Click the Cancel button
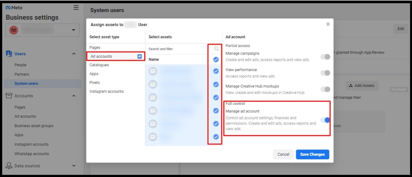Viewport: 412px width, 177px height. [283, 154]
